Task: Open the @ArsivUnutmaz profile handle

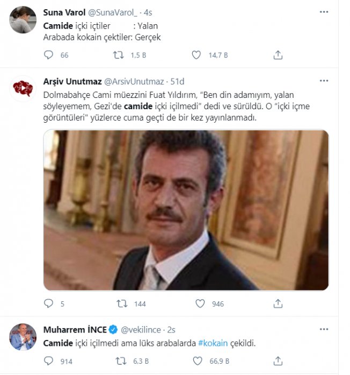Action: (134, 82)
